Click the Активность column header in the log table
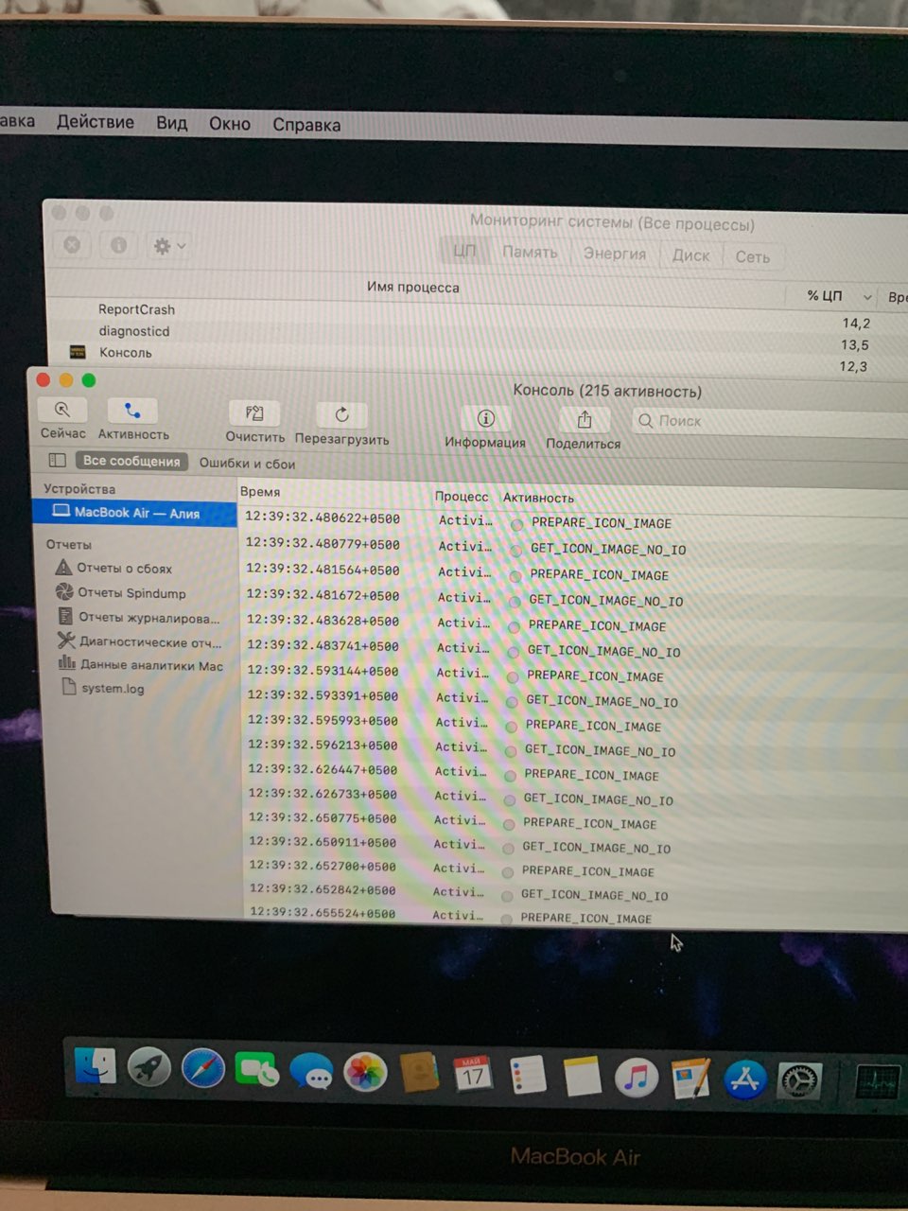908x1211 pixels. click(x=538, y=498)
